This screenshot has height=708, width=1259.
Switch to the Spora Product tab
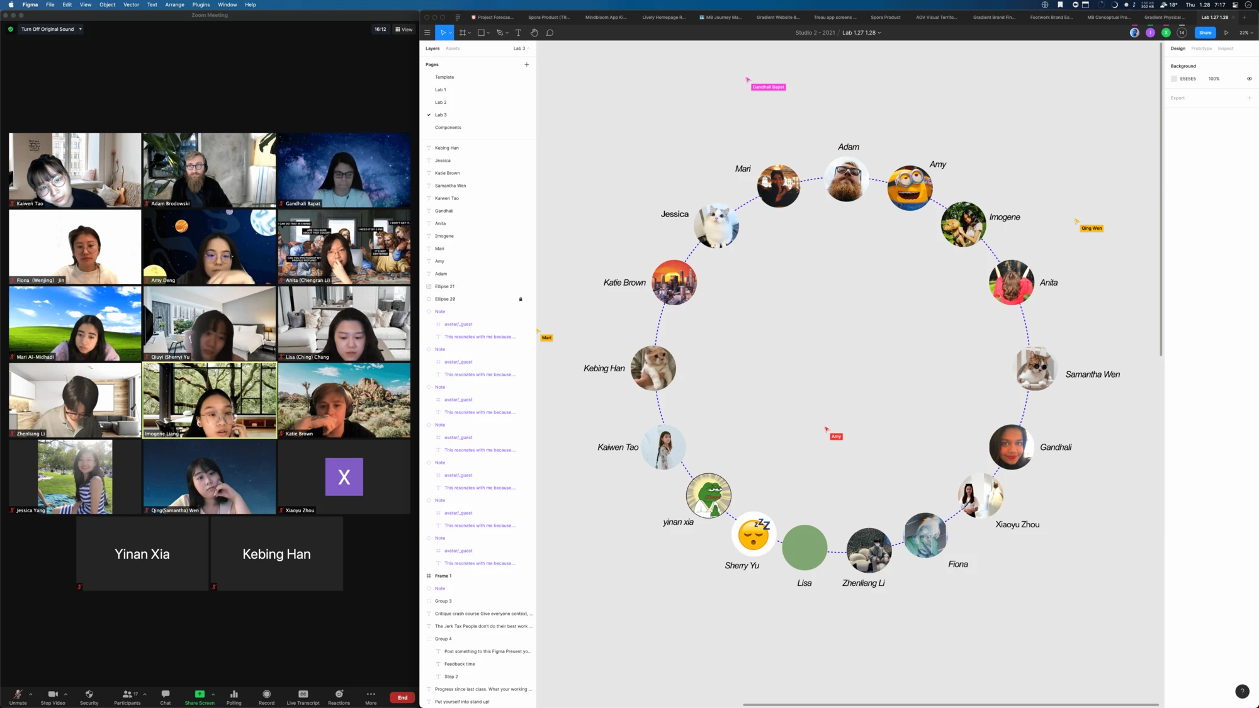pyautogui.click(x=885, y=17)
